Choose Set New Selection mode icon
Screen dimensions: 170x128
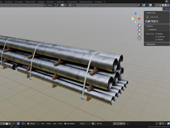tap(146, 21)
